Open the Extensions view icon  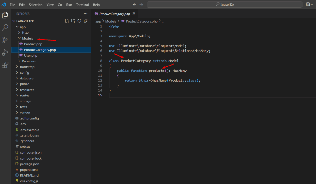pyautogui.click(x=5, y=65)
